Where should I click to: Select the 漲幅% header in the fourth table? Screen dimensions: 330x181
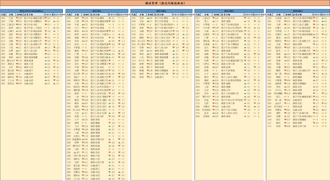coord(216,15)
